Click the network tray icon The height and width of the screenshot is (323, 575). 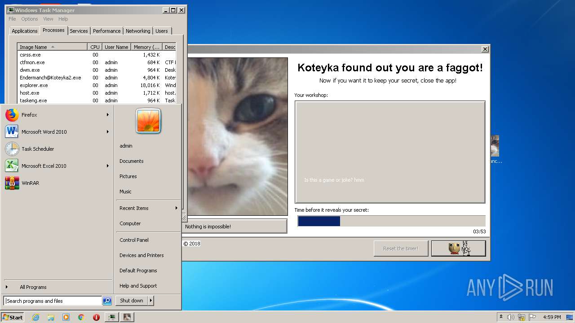click(x=522, y=317)
